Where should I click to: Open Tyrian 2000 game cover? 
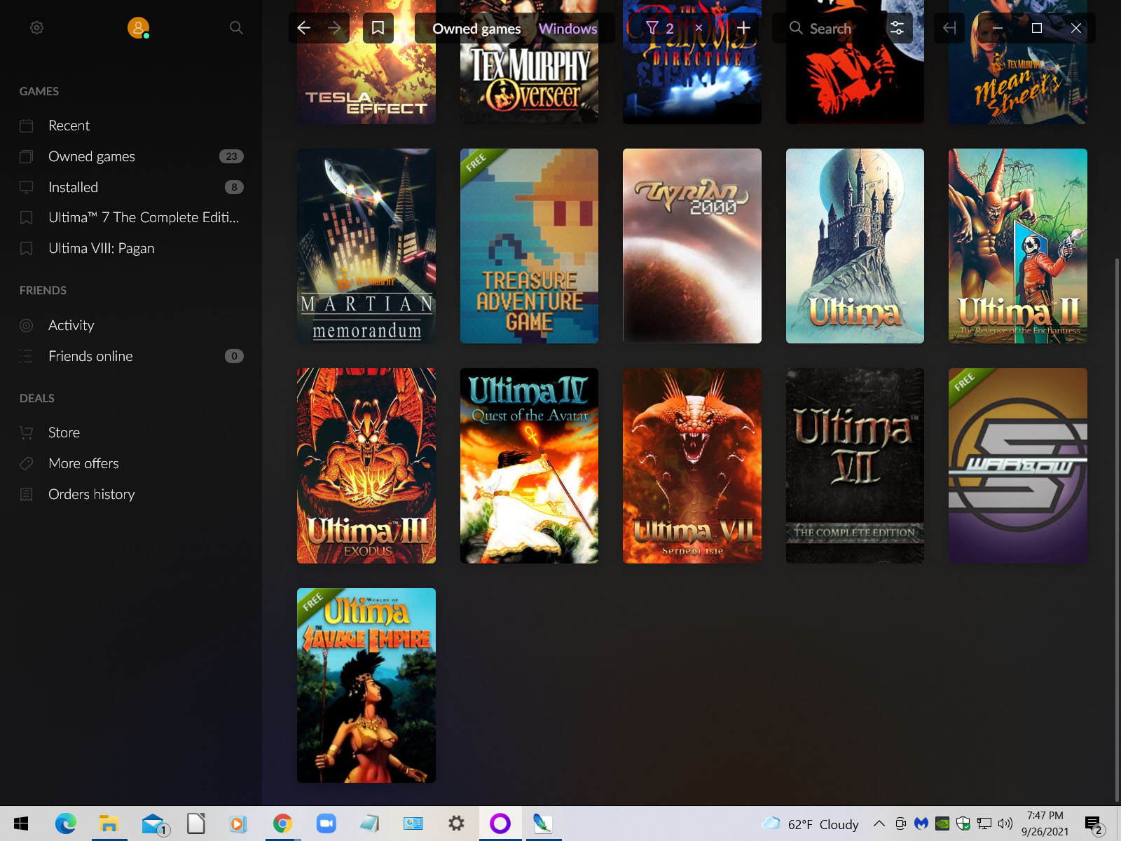(x=692, y=246)
